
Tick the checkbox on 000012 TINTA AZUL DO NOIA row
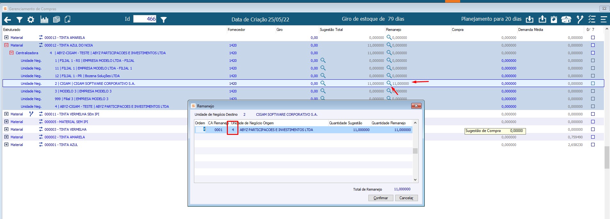593,45
